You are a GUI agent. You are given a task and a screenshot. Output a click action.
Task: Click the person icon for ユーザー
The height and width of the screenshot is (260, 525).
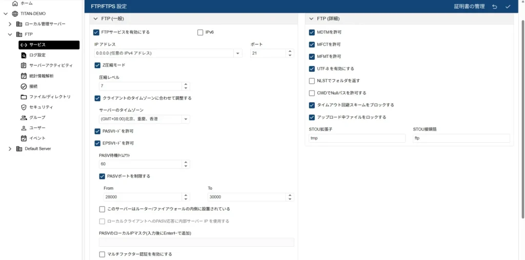[x=24, y=127]
